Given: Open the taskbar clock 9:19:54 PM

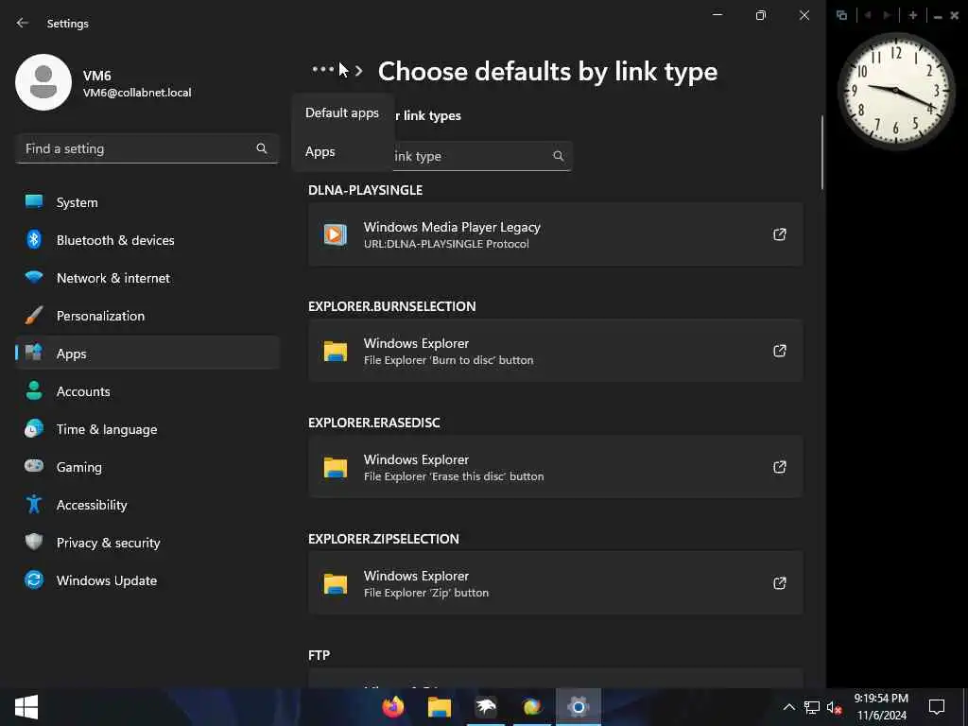Looking at the screenshot, I should click(881, 707).
